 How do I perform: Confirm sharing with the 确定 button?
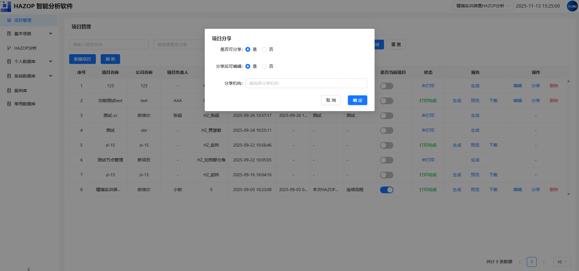[358, 100]
